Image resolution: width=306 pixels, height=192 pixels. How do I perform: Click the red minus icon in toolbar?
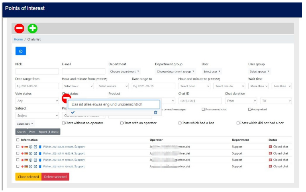pos(19,28)
